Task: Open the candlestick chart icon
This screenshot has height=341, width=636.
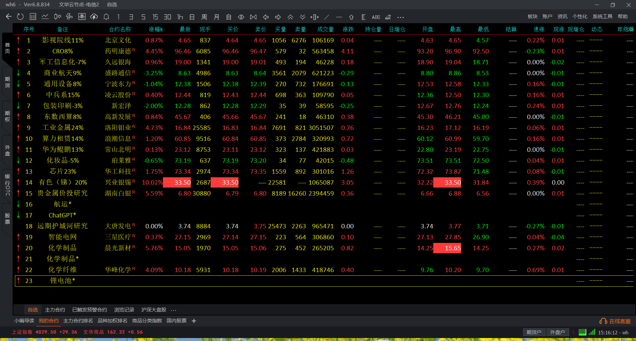Action: (57, 17)
